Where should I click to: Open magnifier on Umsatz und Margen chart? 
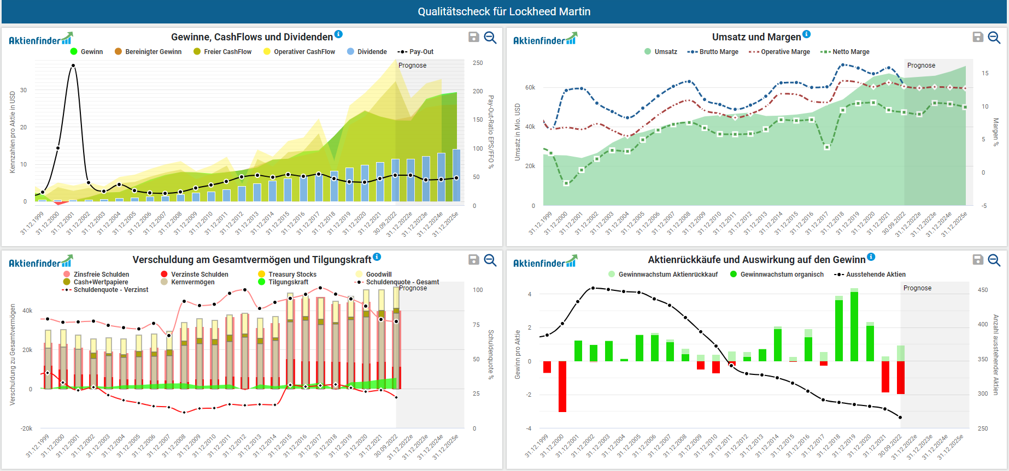994,37
